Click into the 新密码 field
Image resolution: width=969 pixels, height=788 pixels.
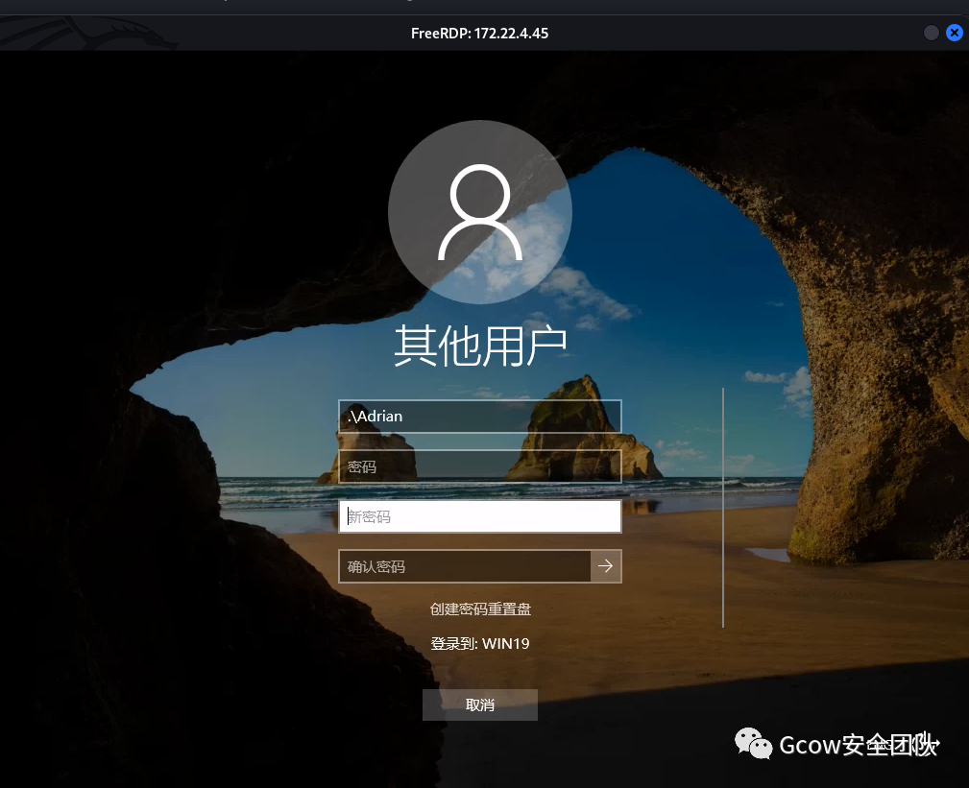(479, 516)
